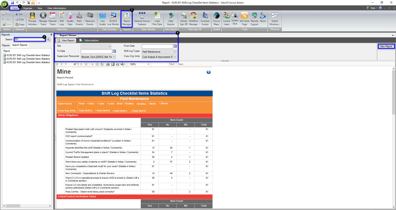The width and height of the screenshot is (396, 210).
Task: Open the Process Activities tool
Action: pos(32,19)
